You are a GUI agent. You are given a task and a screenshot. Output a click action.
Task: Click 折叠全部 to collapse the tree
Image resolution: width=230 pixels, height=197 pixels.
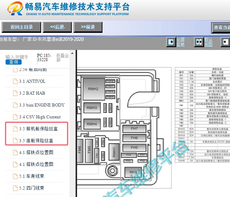[62, 58]
